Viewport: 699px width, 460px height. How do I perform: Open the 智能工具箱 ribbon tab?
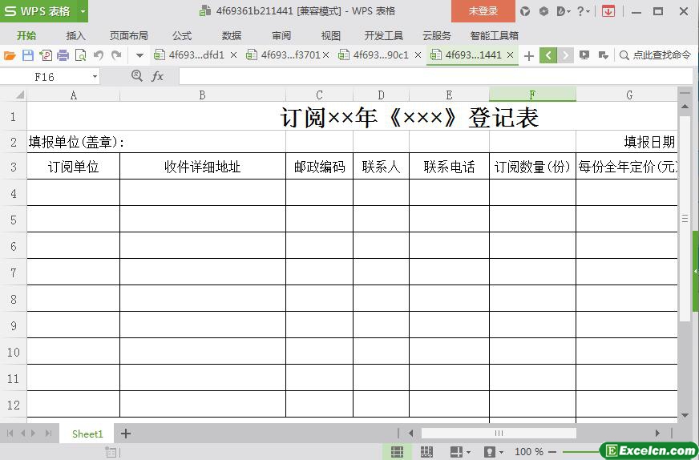click(x=494, y=35)
